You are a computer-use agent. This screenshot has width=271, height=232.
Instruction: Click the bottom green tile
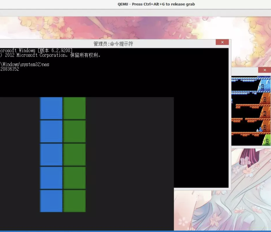click(75, 201)
